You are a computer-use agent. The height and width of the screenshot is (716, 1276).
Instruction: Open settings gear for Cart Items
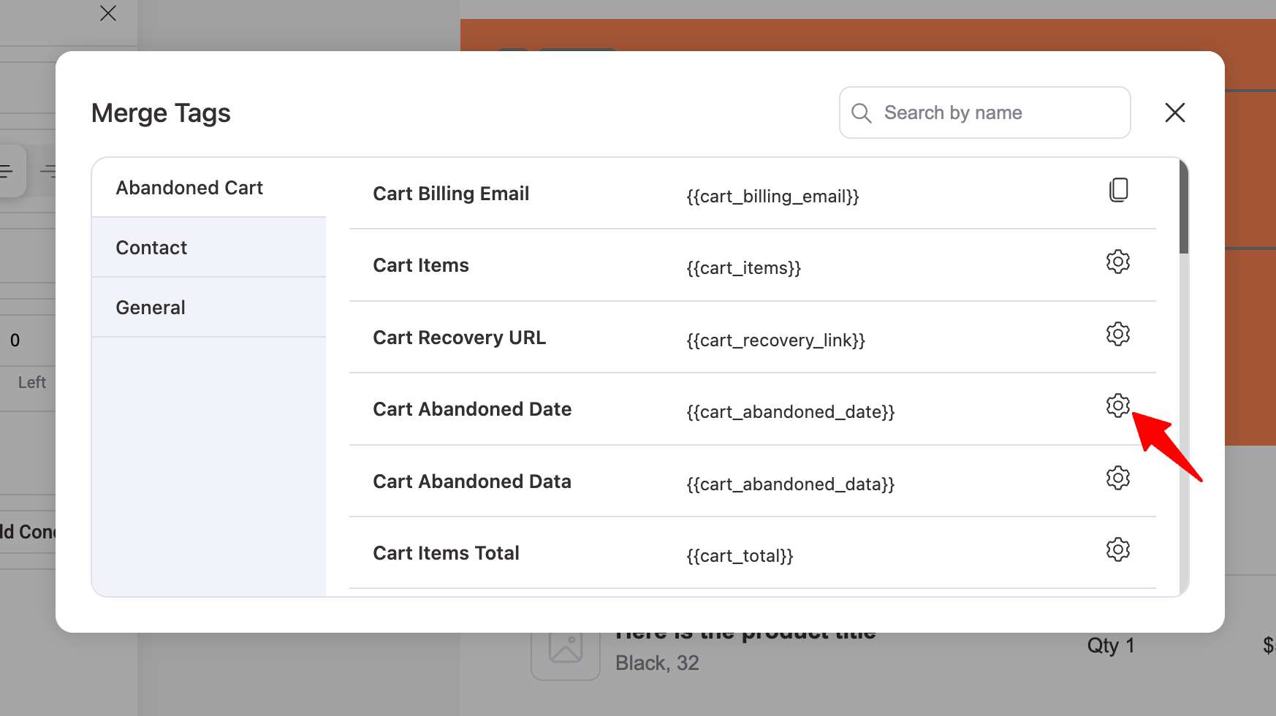(1118, 262)
